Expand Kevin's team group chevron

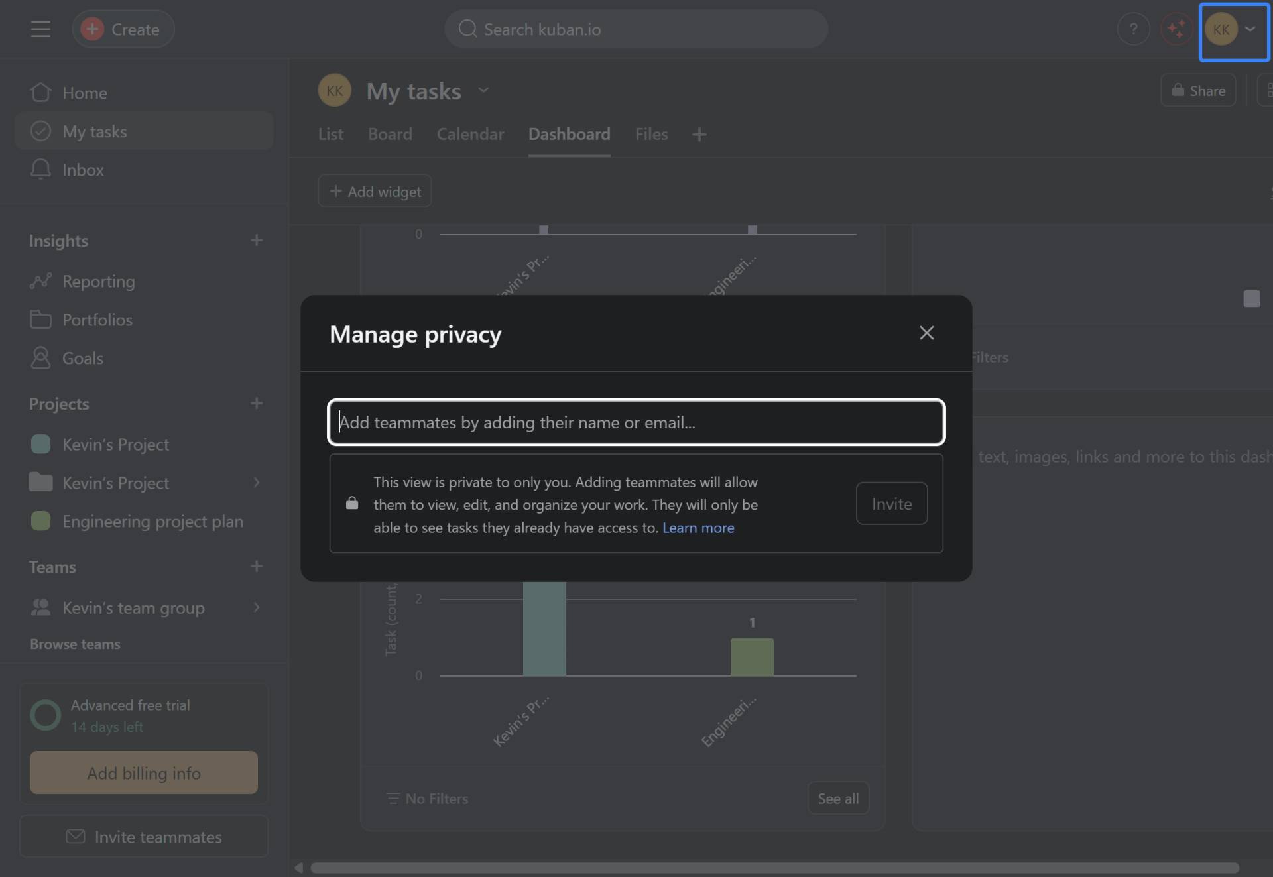(x=257, y=608)
